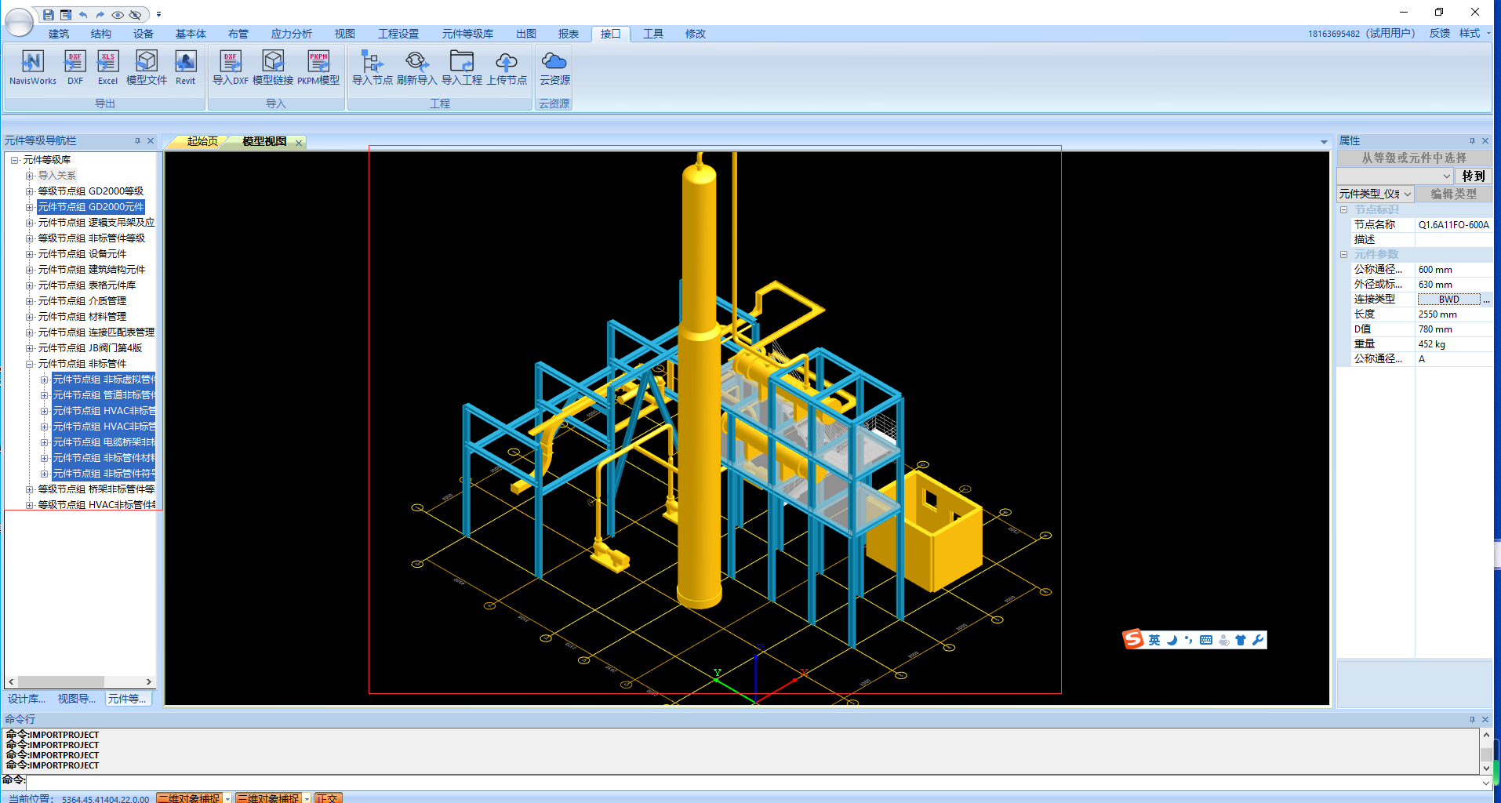Expand the 等级节点组 GD2000等级 node
The height and width of the screenshot is (803, 1501).
click(x=29, y=191)
